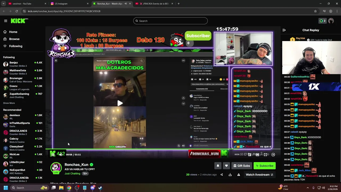341x192 pixels.
Task: Open Chrome three-dot menu
Action: 337,11
